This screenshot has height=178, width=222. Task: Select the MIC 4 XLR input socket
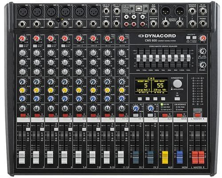coord(66,12)
